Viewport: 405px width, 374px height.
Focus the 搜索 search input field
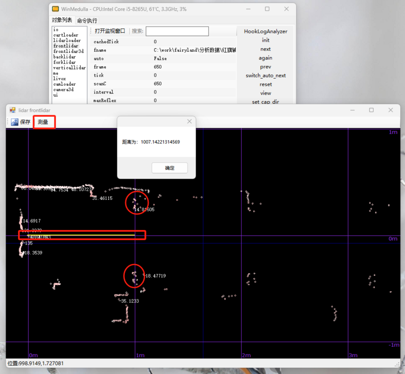(177, 31)
